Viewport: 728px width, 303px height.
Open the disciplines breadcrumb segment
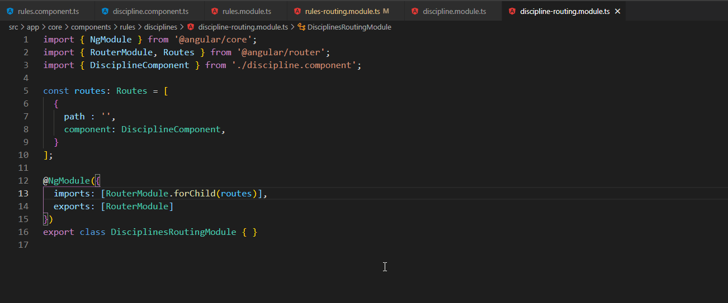(x=160, y=27)
